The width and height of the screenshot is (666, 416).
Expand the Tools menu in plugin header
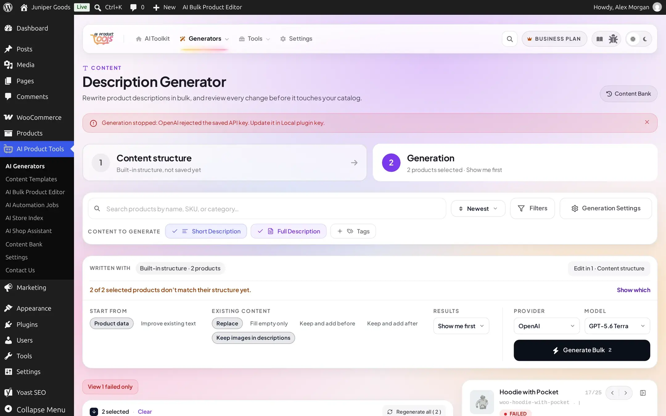(254, 39)
